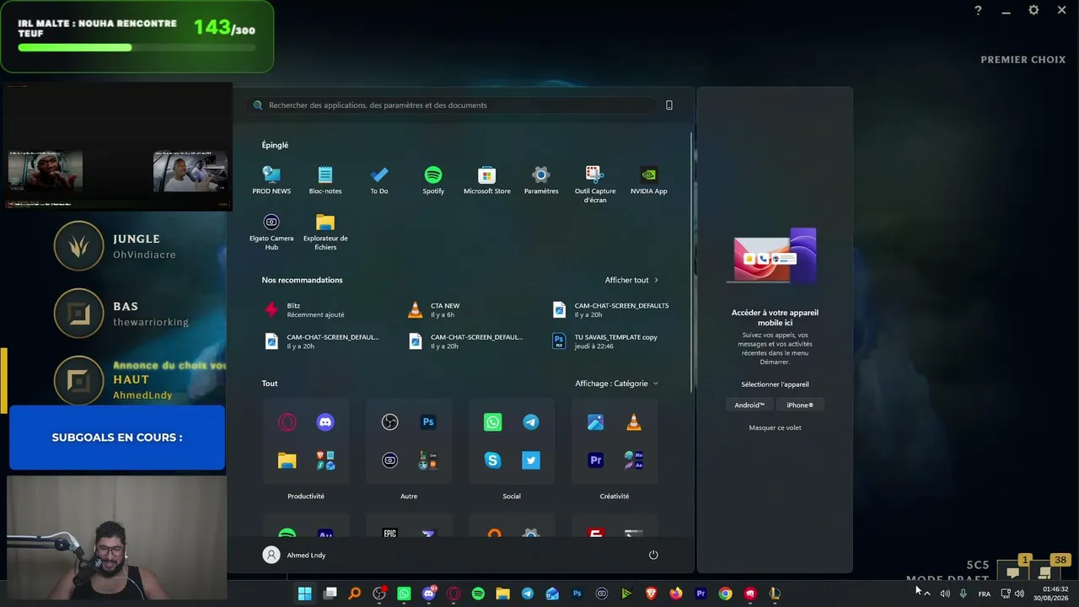
Task: Open OBS Studio in Autre category
Action: click(389, 422)
